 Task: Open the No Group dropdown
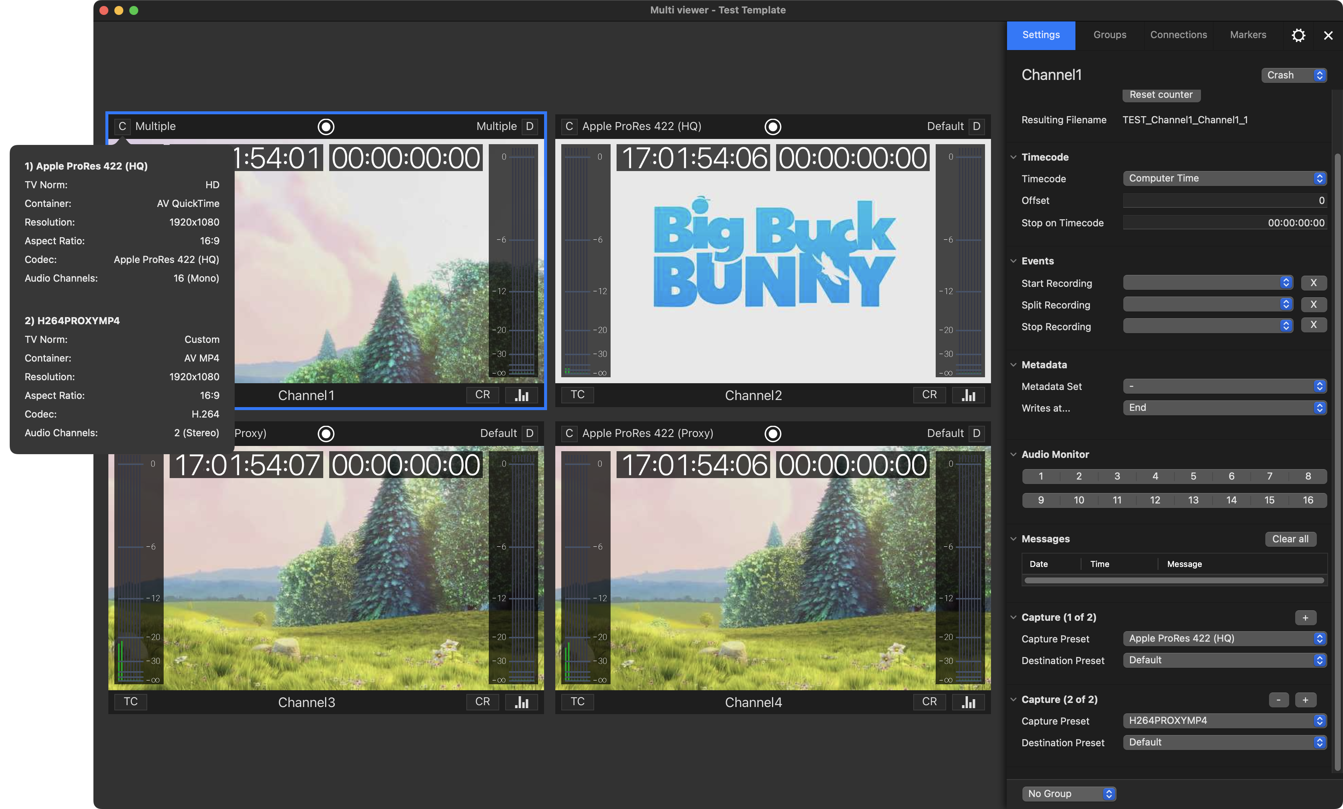1069,794
